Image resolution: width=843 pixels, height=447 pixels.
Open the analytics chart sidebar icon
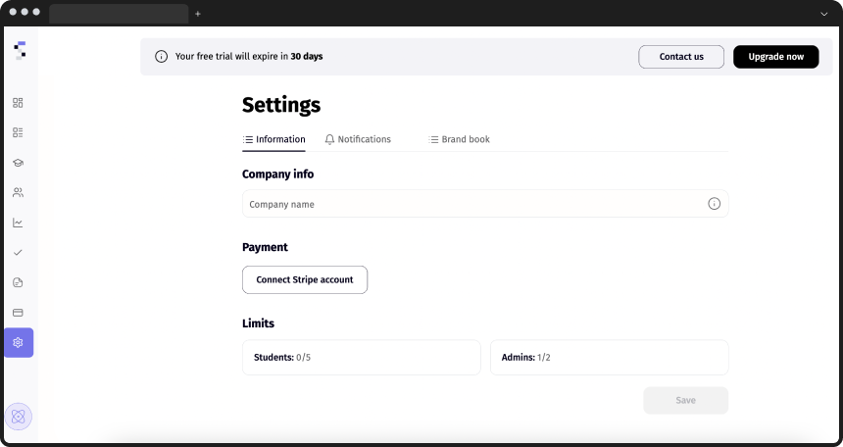(x=18, y=223)
